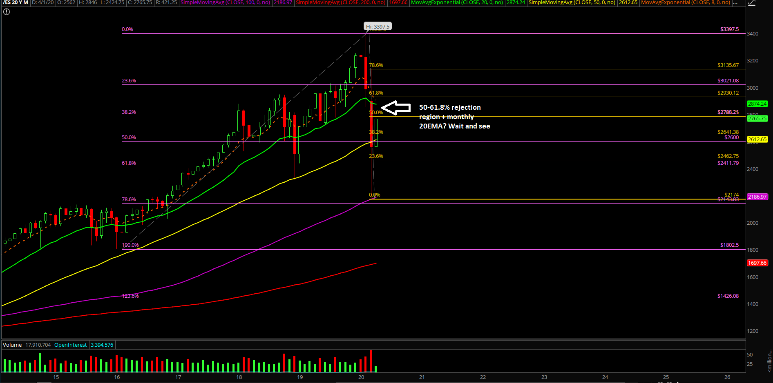The image size is (773, 383).
Task: Click the 50-61.8% rejection region text note
Action: point(454,117)
